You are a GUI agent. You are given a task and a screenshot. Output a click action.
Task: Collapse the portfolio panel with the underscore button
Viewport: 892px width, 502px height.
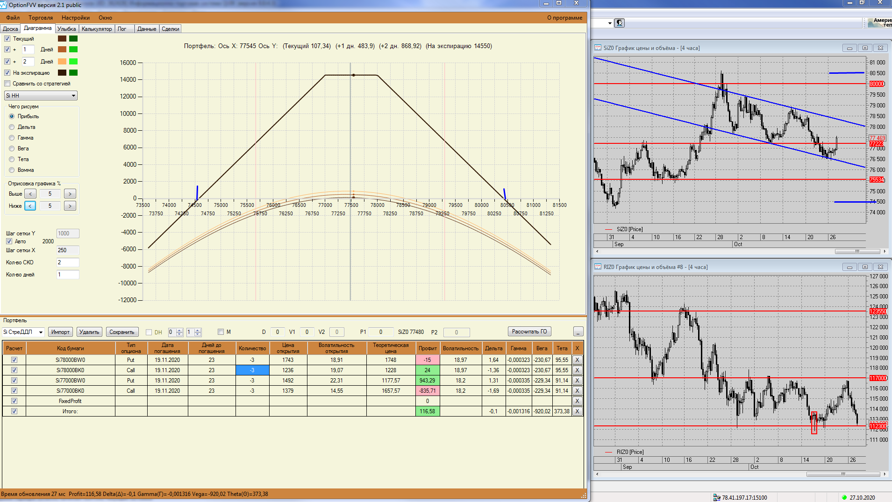point(578,332)
